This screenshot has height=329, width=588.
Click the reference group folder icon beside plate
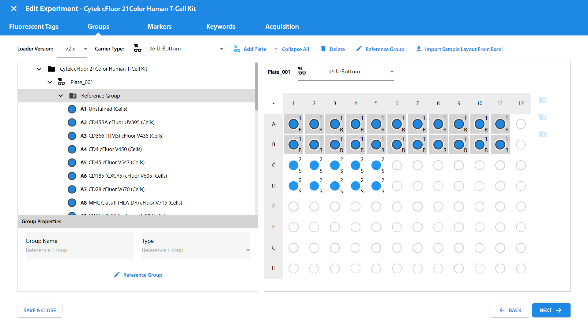pyautogui.click(x=543, y=117)
